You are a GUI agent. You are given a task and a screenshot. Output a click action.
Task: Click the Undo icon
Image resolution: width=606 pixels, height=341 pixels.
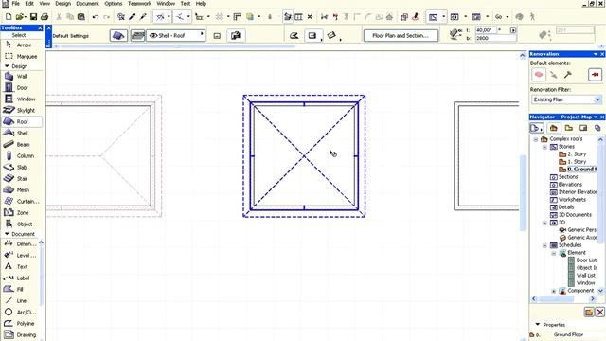coord(96,17)
